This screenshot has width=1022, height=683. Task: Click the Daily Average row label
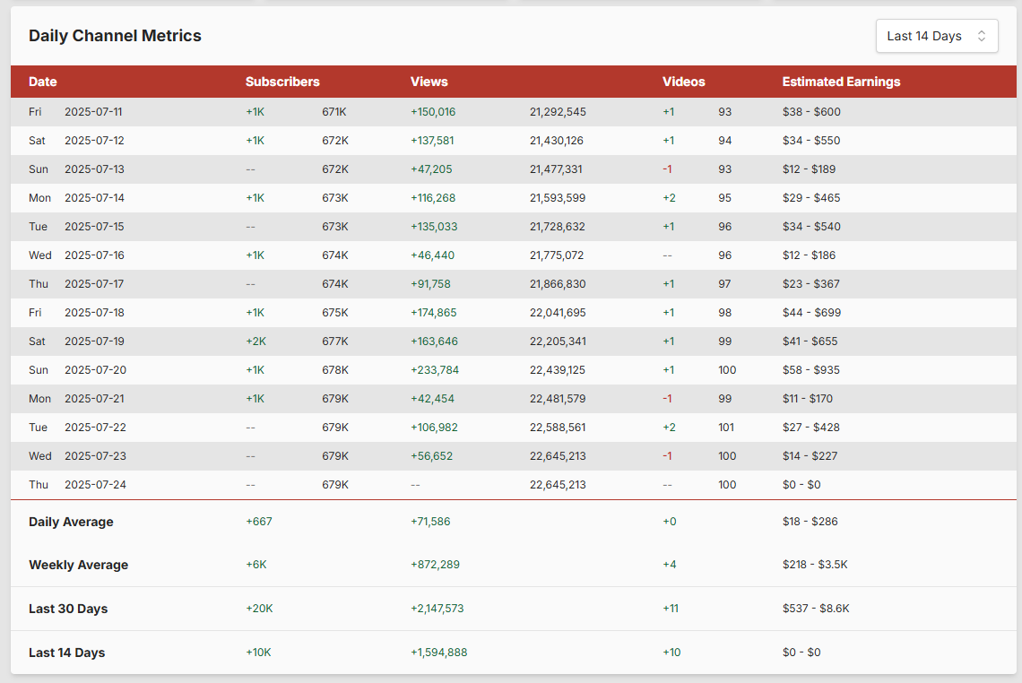click(71, 522)
